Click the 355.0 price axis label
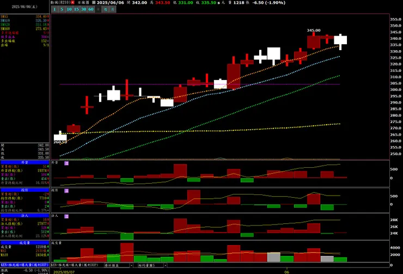The width and height of the screenshot is (403, 274). click(x=395, y=19)
